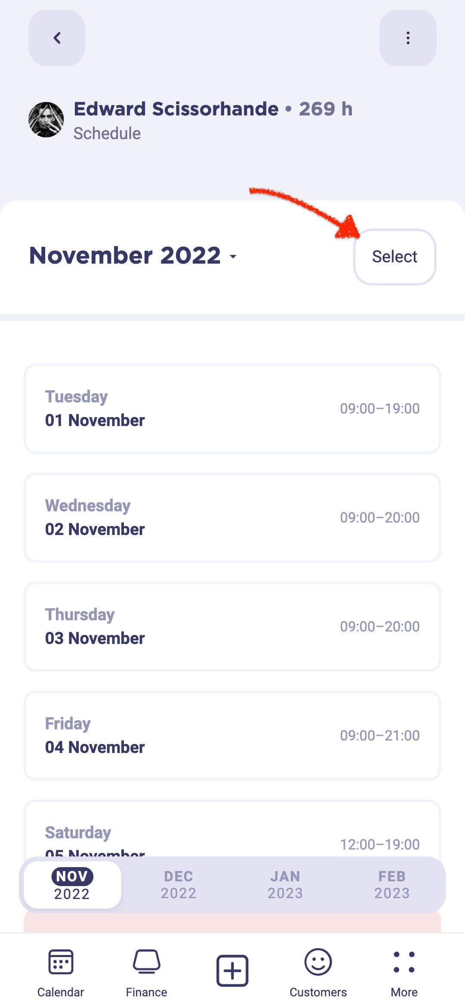Switch to the FEB 2023 tab
This screenshot has height=1008, width=465.
click(x=392, y=884)
